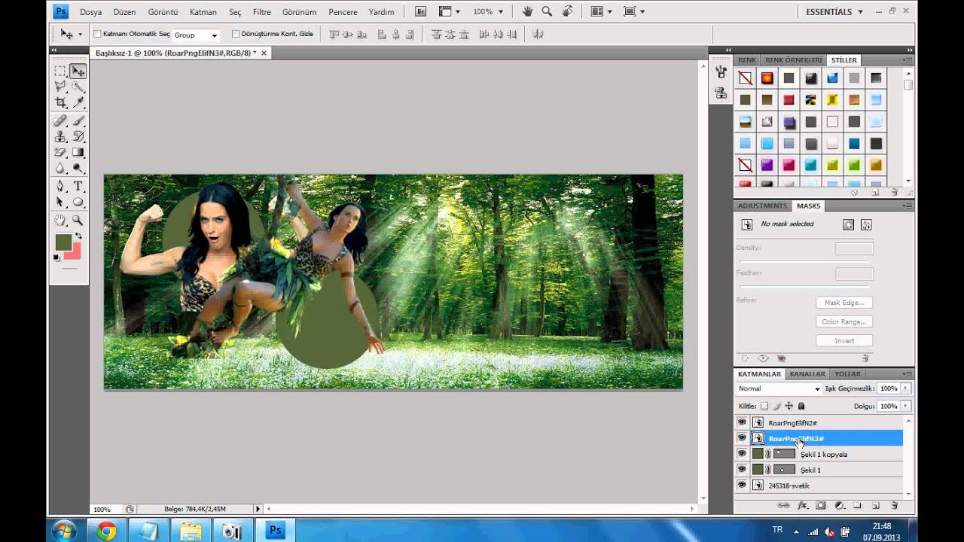
Task: Click the Color Range... button
Action: tap(844, 321)
